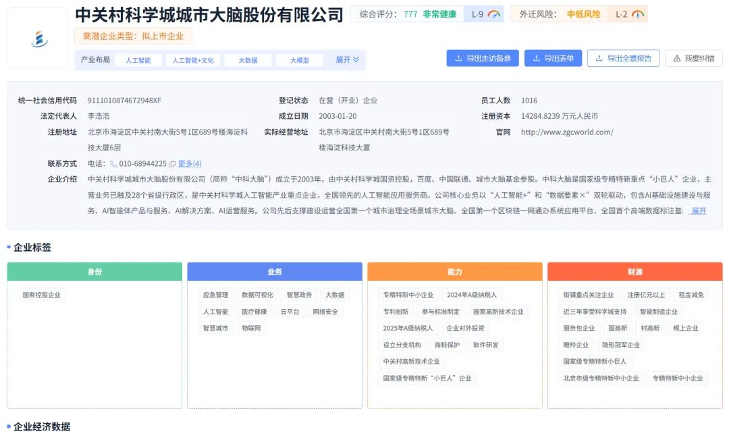Select the 人工智能 industry tag
The image size is (729, 442).
click(138, 60)
